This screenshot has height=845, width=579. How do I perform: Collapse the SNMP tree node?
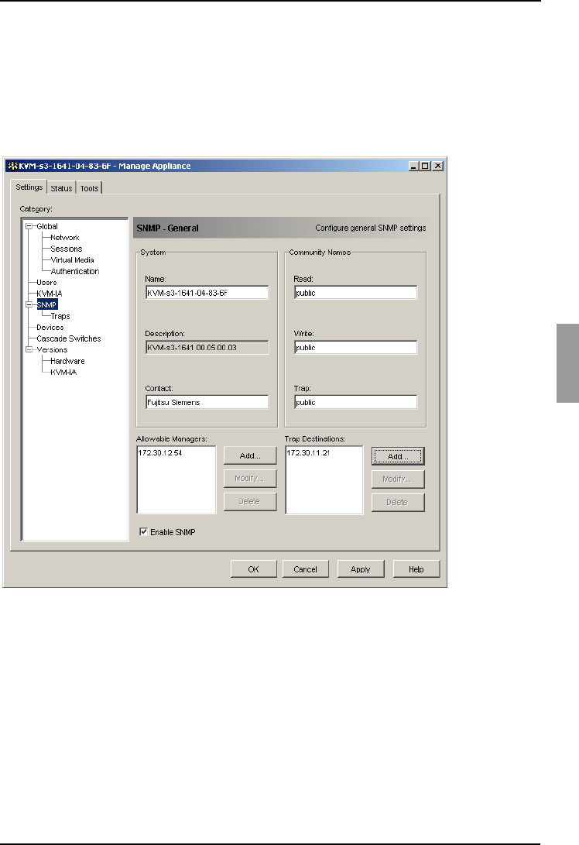(x=29, y=304)
